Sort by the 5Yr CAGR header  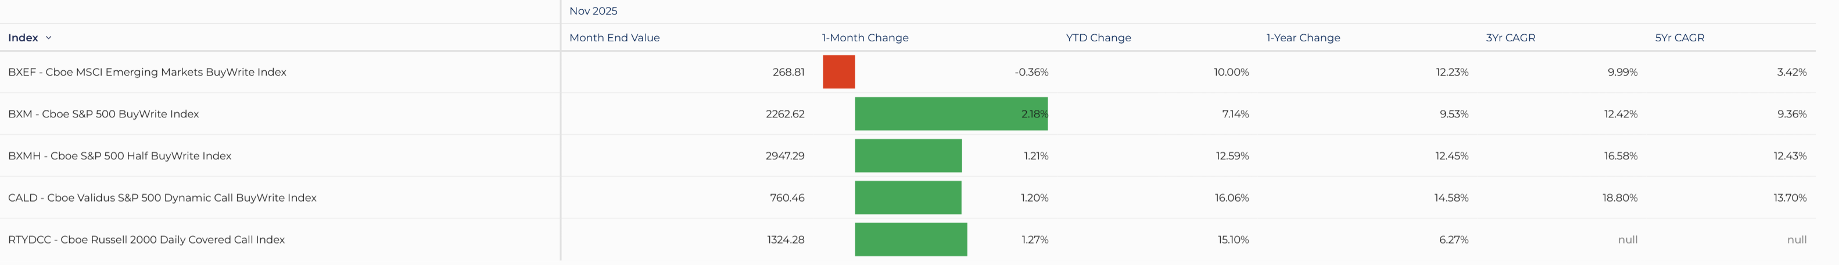pos(1679,38)
